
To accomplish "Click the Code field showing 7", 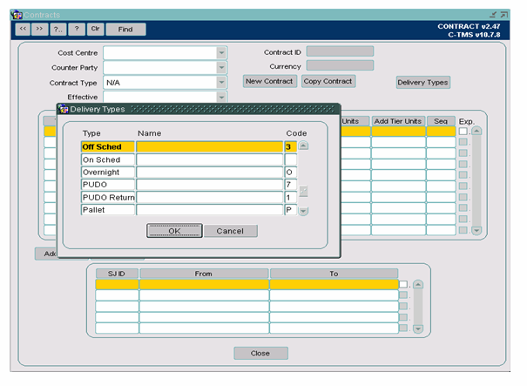I will coord(291,185).
